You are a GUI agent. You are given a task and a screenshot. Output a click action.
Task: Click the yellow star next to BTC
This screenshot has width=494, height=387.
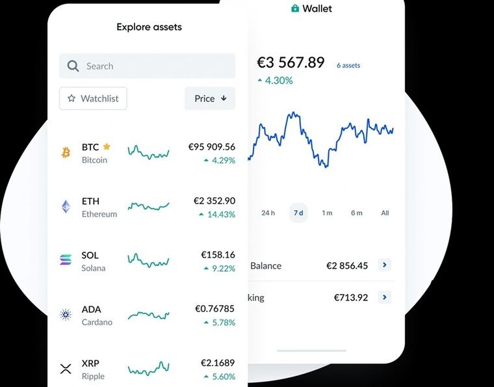pos(107,147)
